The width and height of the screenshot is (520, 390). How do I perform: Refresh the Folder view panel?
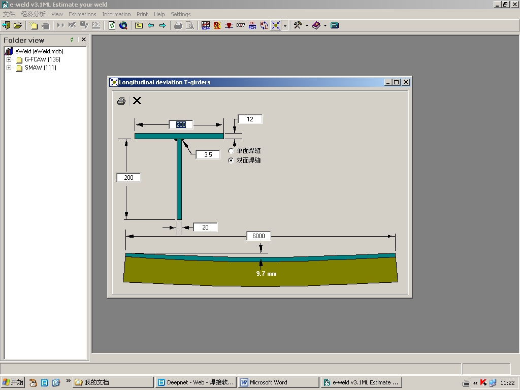[72, 40]
